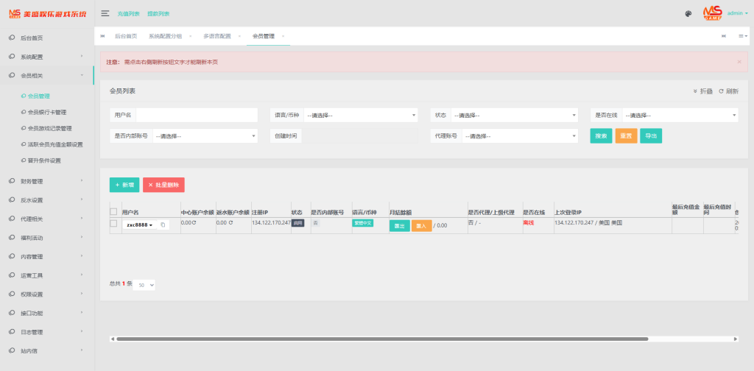The height and width of the screenshot is (371, 754).
Task: Refresh the 中心账户余额 balance icon
Action: click(x=194, y=222)
